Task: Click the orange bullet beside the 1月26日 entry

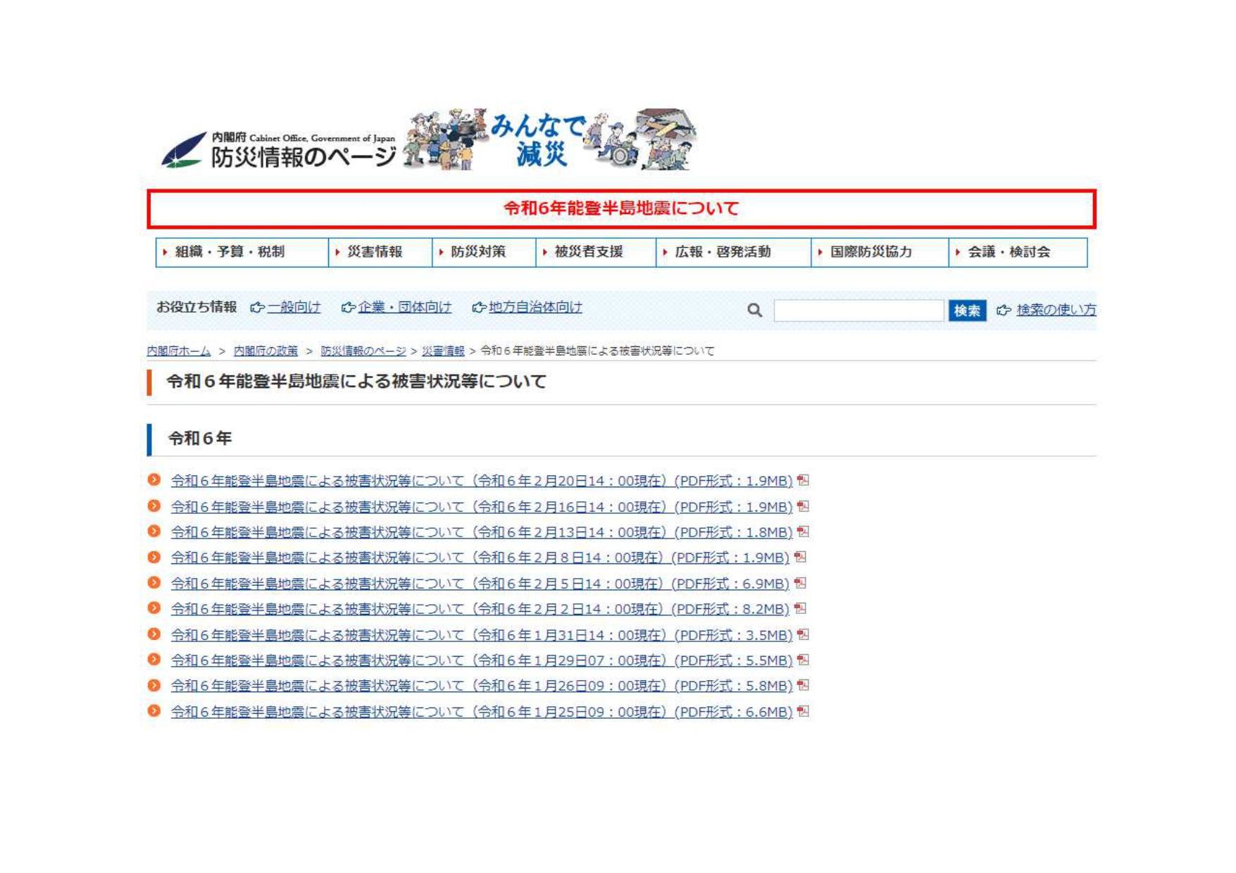Action: tap(154, 685)
